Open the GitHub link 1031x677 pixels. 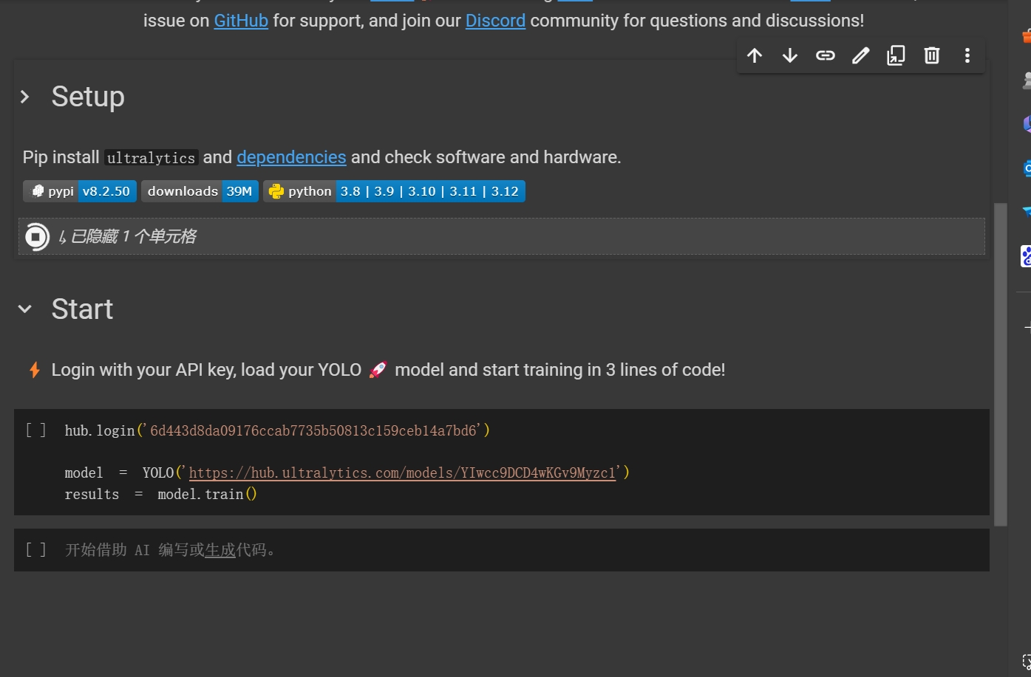coord(241,21)
